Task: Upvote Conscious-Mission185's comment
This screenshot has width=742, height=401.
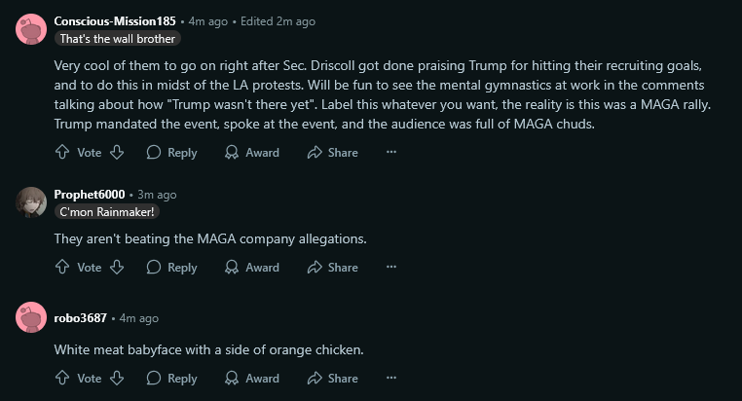Action: click(x=62, y=153)
